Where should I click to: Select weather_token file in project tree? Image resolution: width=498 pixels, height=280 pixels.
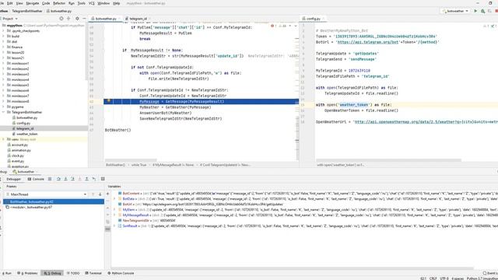pos(26,134)
